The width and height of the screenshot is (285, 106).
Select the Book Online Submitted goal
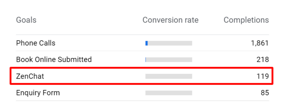click(54, 59)
